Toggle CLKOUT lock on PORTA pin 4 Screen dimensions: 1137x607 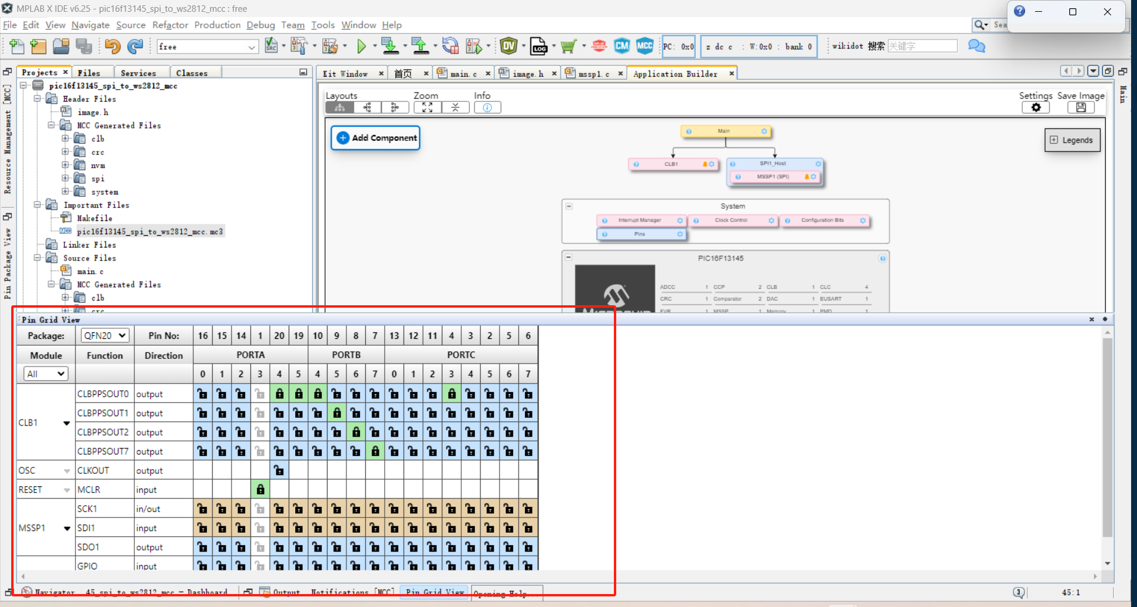[279, 470]
